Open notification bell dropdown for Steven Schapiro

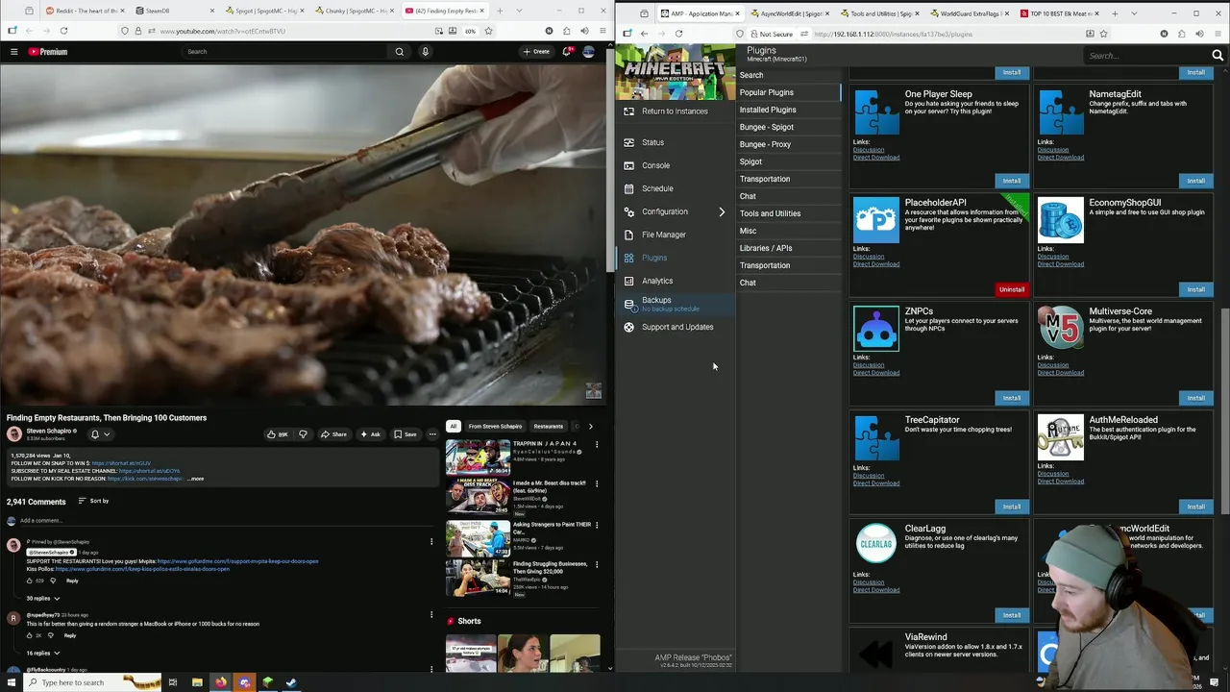pos(99,434)
